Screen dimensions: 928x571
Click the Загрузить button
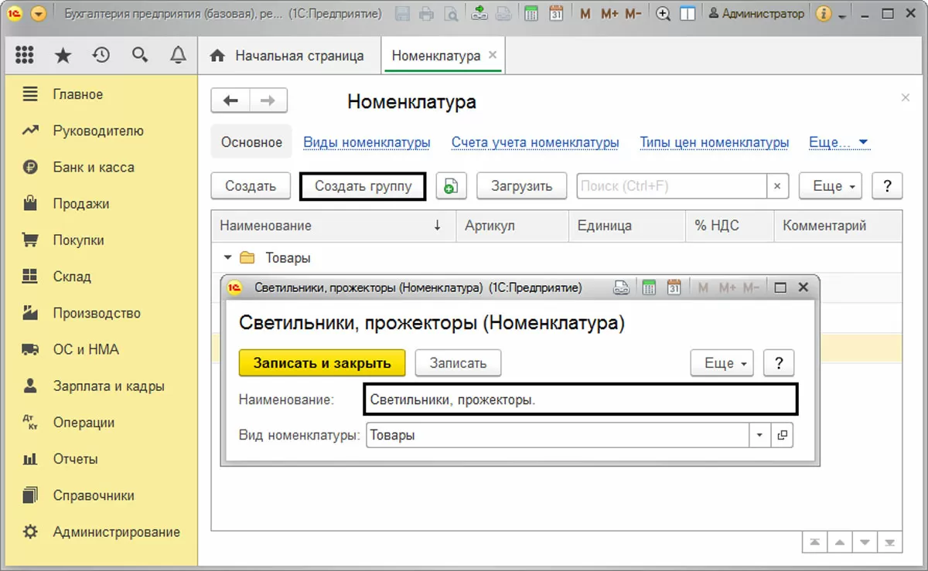(x=522, y=186)
